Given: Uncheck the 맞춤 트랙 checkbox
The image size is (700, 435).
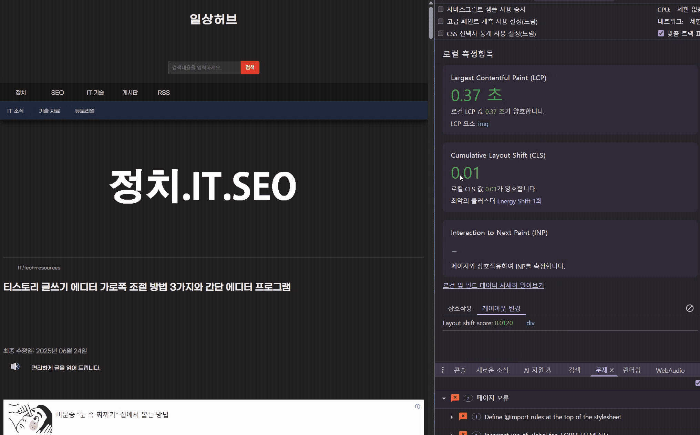Looking at the screenshot, I should [661, 33].
